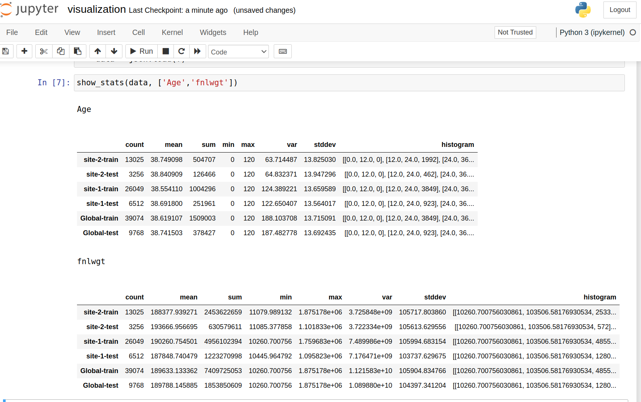This screenshot has width=641, height=402.
Task: Click Age table histogram column header
Action: click(457, 145)
